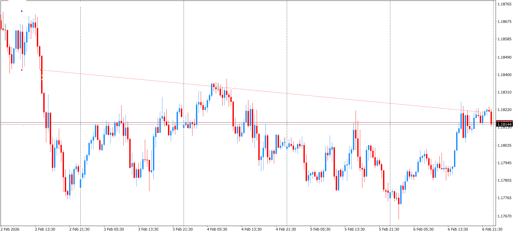Click the 1.17855 price axis label
Viewport: 515px width, 233px height.
(505, 180)
